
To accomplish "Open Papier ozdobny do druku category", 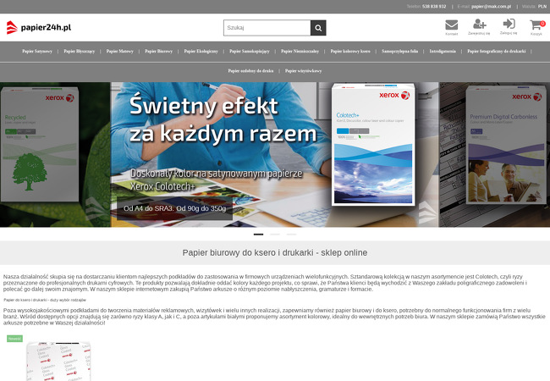I will pos(250,71).
